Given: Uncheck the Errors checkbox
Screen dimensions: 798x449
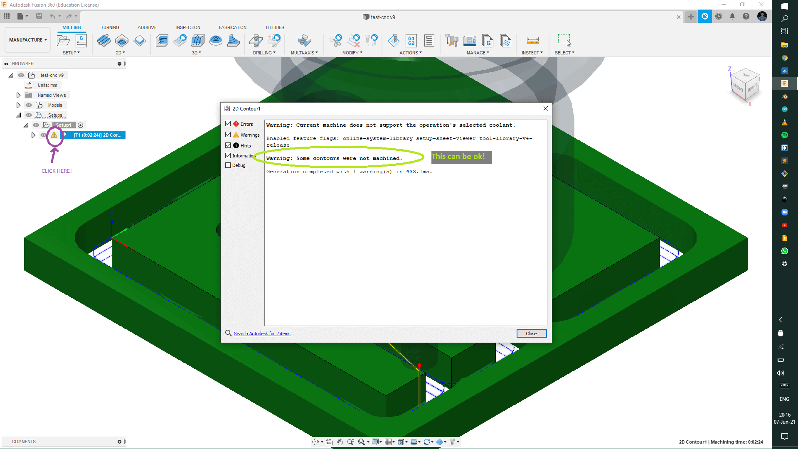Looking at the screenshot, I should click(x=228, y=124).
